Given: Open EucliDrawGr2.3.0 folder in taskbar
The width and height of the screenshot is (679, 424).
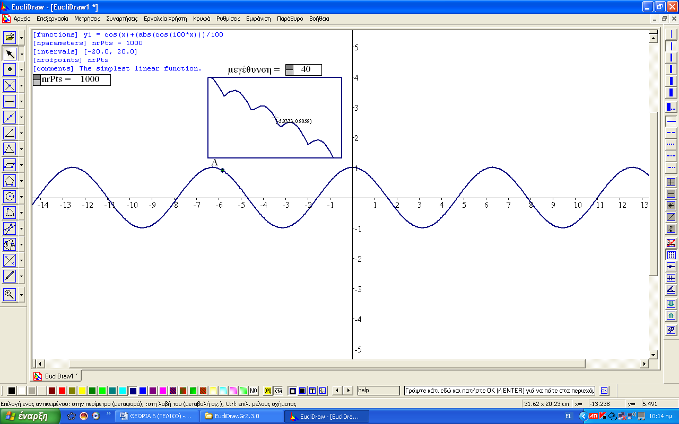Looking at the screenshot, I should click(241, 416).
